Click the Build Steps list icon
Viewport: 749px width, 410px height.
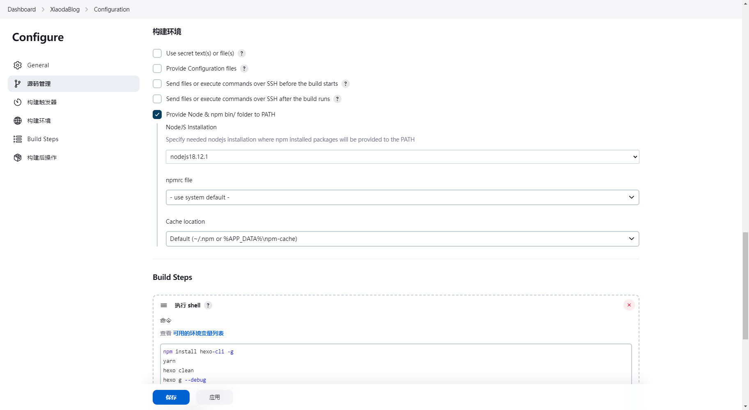(x=18, y=139)
